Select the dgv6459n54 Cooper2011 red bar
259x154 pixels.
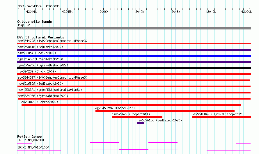[x=165, y=111]
